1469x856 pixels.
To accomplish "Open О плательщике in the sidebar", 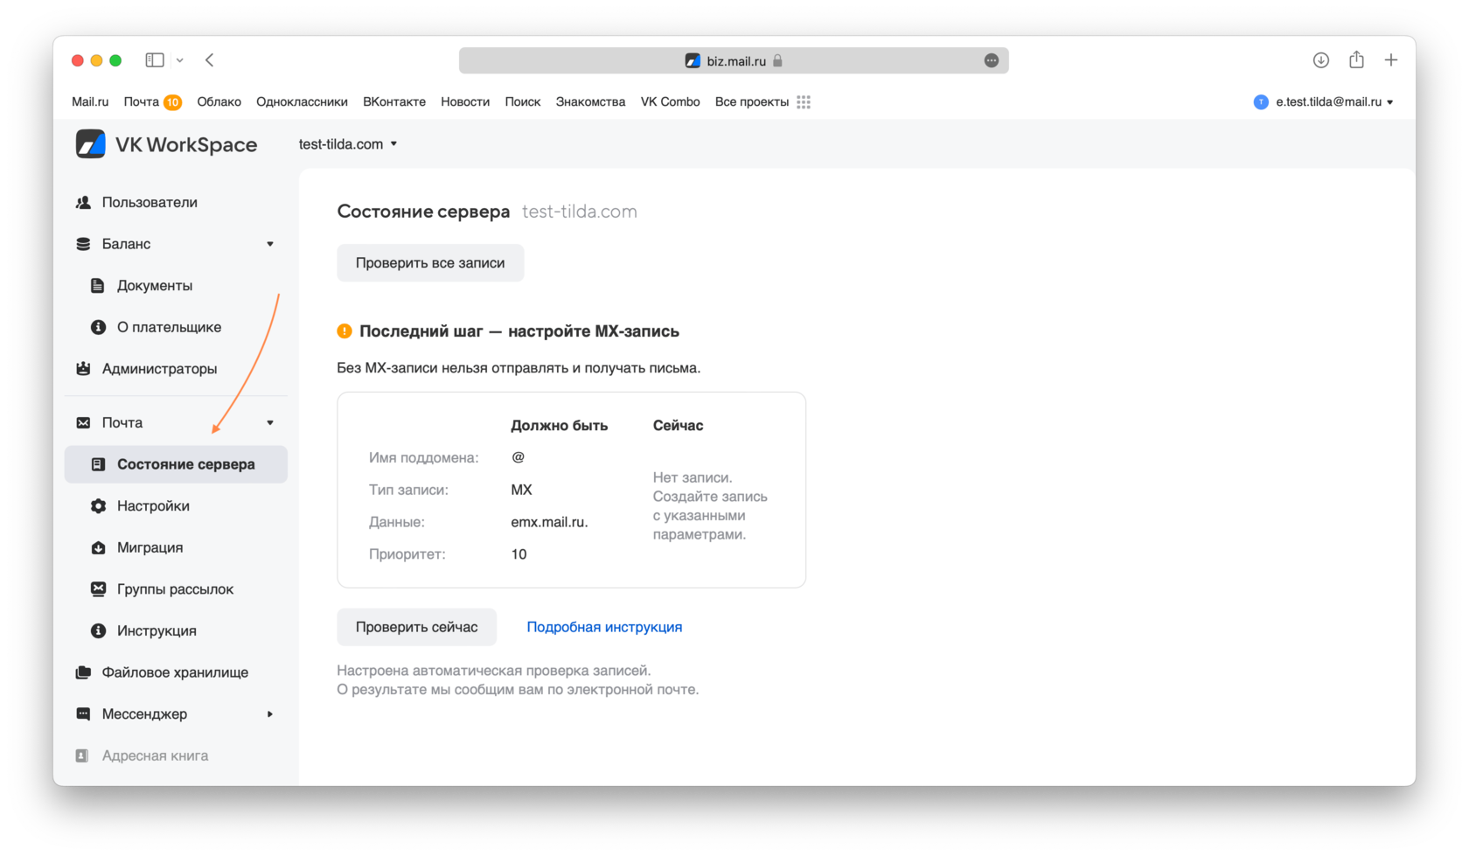I will tap(170, 327).
